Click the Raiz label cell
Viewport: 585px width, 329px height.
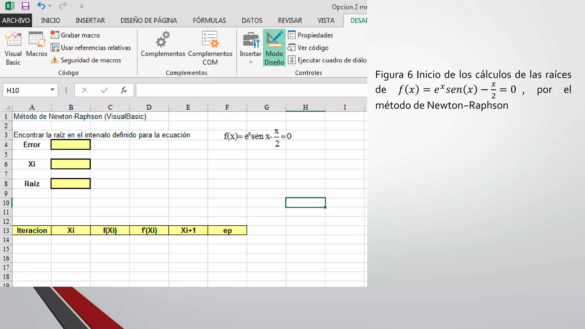(32, 184)
